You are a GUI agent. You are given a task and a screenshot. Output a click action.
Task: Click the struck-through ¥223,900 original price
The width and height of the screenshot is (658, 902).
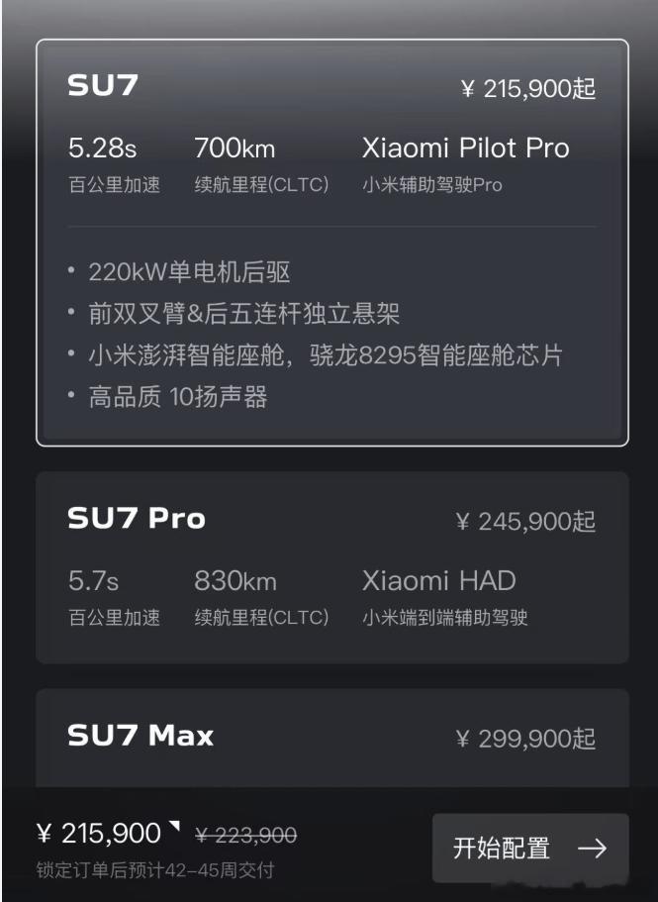coord(246,835)
